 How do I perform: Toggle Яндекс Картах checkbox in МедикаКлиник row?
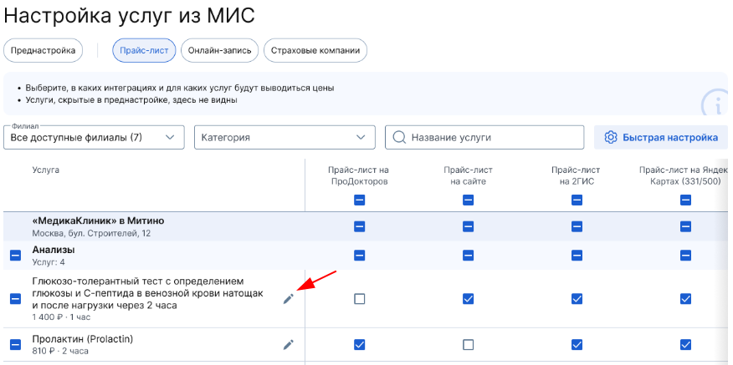pos(686,227)
